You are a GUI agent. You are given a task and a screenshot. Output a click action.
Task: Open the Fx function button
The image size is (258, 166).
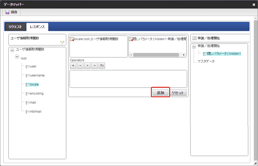(102, 66)
